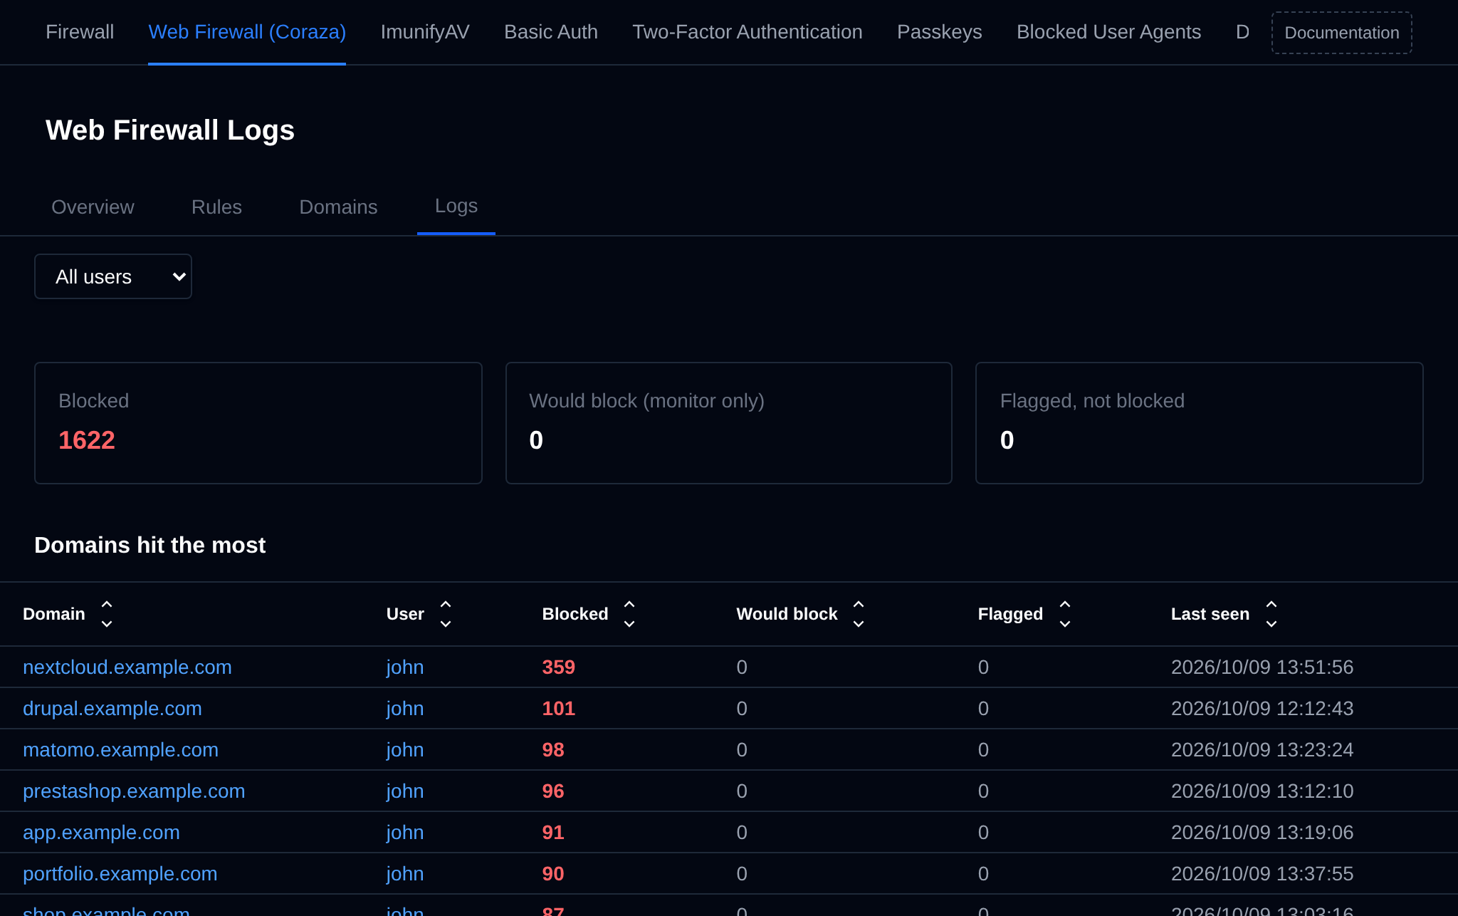Viewport: 1458px width, 916px height.
Task: Click blocked count 359 for nextcloud
Action: click(559, 667)
